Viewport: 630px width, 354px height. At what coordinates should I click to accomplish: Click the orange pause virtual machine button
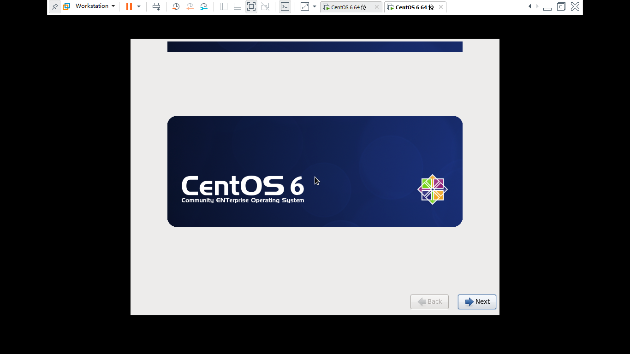(129, 6)
